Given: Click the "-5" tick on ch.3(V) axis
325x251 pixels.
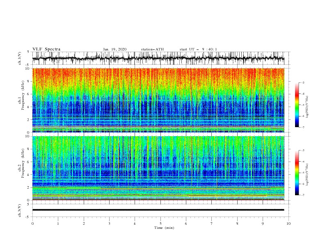Looking at the screenshot, I should click(28, 217).
